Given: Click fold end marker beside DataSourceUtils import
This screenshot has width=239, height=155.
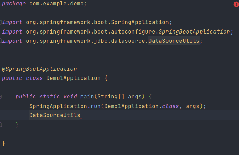Looking at the screenshot, I should click(x=1, y=41).
